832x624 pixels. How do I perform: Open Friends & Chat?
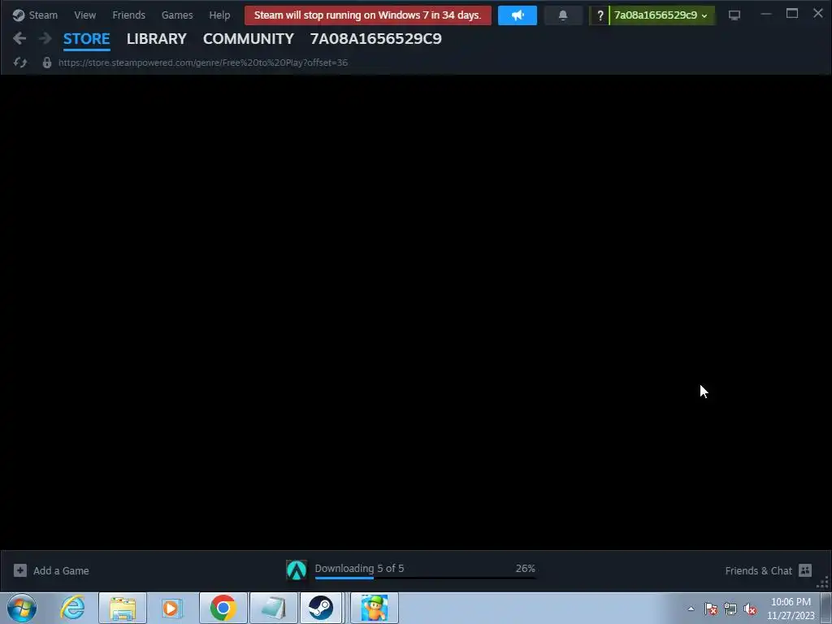coord(758,571)
